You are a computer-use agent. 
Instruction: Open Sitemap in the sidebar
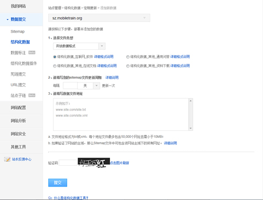click(18, 32)
